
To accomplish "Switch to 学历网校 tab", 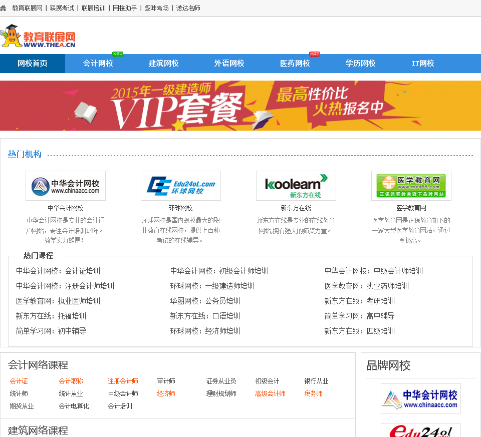I will pos(361,64).
